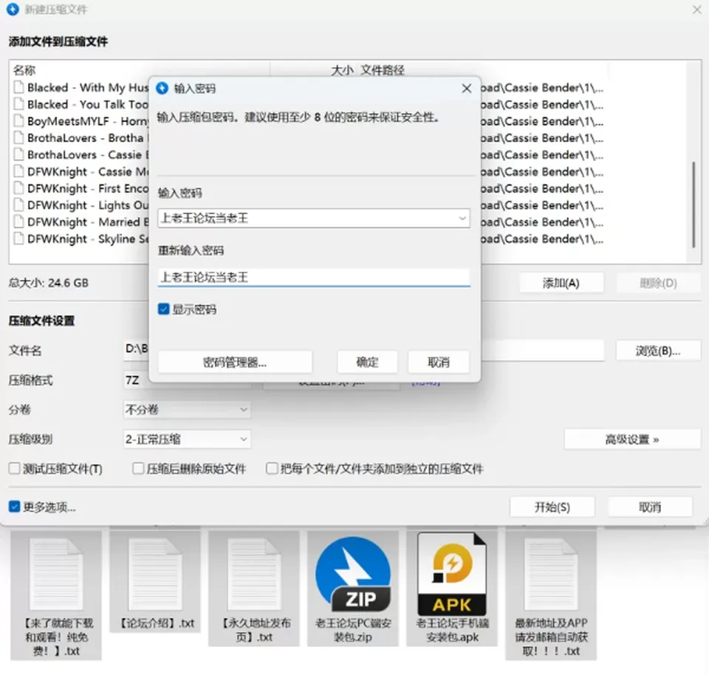
Task: Select the row 'Blacked - You Talk Too'
Action: tap(309, 104)
